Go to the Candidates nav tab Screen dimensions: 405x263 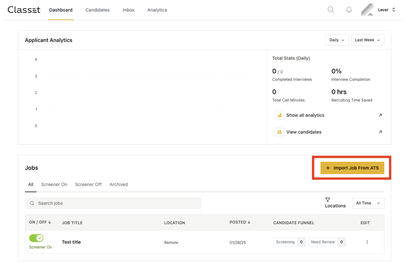tap(97, 10)
